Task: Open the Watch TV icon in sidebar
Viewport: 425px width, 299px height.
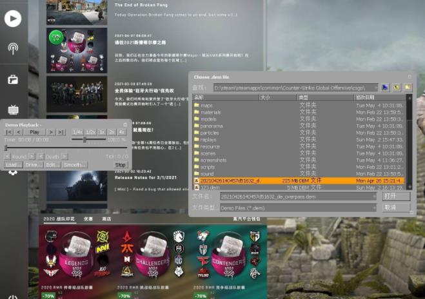Action: pos(13,110)
